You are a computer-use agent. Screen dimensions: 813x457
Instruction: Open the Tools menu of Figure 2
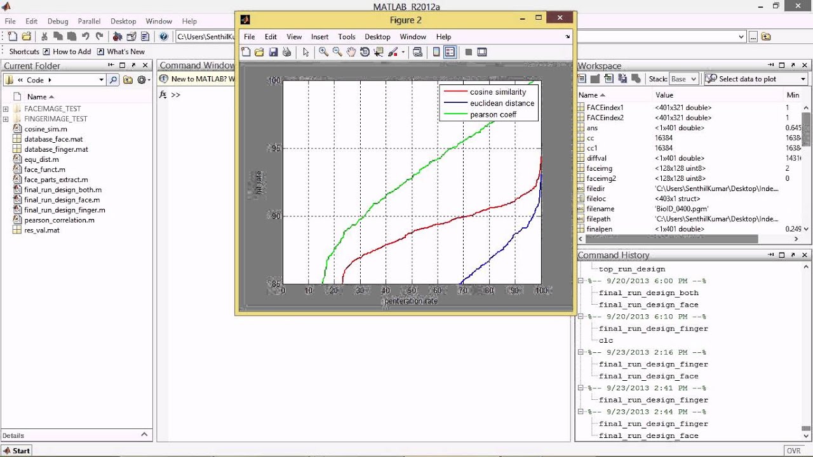pos(347,37)
